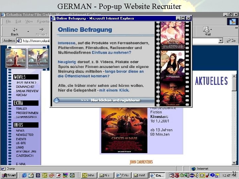Click the yellow 'B' system tray icon
The height and width of the screenshot is (179, 239).
pyautogui.click(x=202, y=175)
